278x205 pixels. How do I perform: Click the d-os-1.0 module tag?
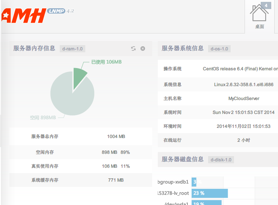pos(220,49)
